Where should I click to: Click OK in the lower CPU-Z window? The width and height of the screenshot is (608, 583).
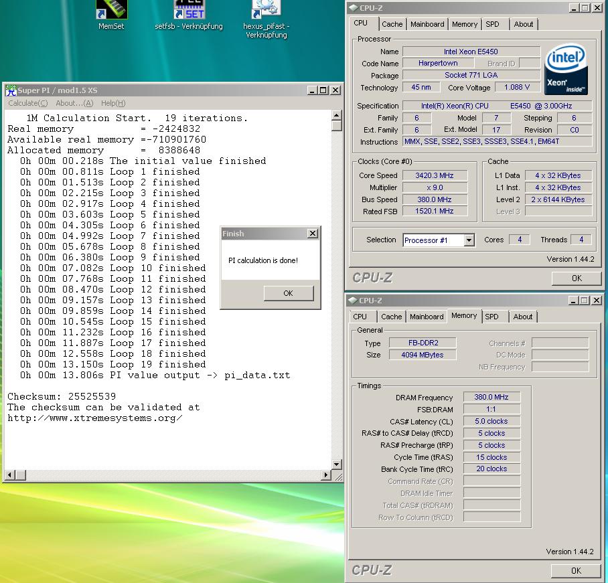[576, 571]
